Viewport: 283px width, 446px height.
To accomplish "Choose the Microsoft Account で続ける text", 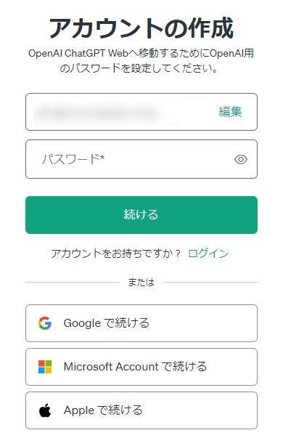I will coord(135,367).
